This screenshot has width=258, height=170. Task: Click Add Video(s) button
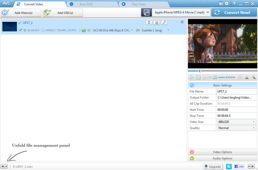pos(21,13)
